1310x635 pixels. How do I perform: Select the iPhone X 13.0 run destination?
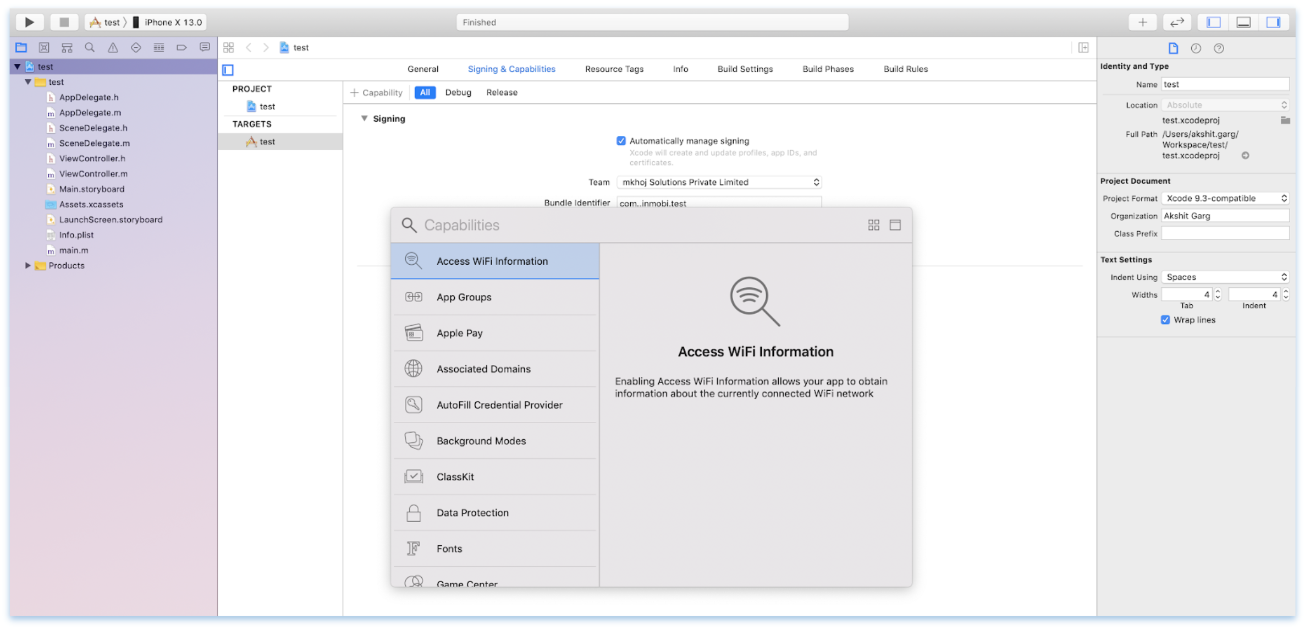coord(167,22)
